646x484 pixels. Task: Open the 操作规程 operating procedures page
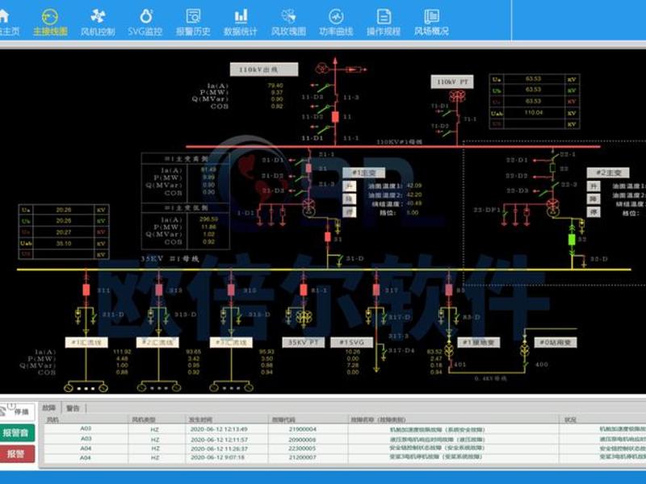click(384, 23)
